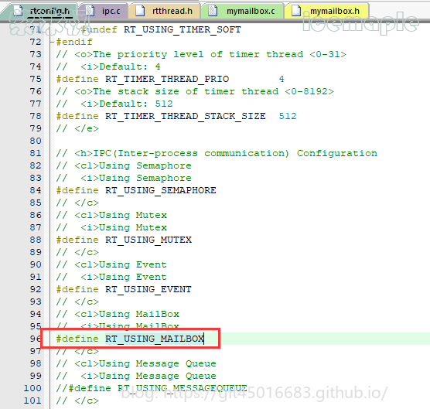Click the RT_USING_SEMAPHORE define on line 84

(x=161, y=190)
